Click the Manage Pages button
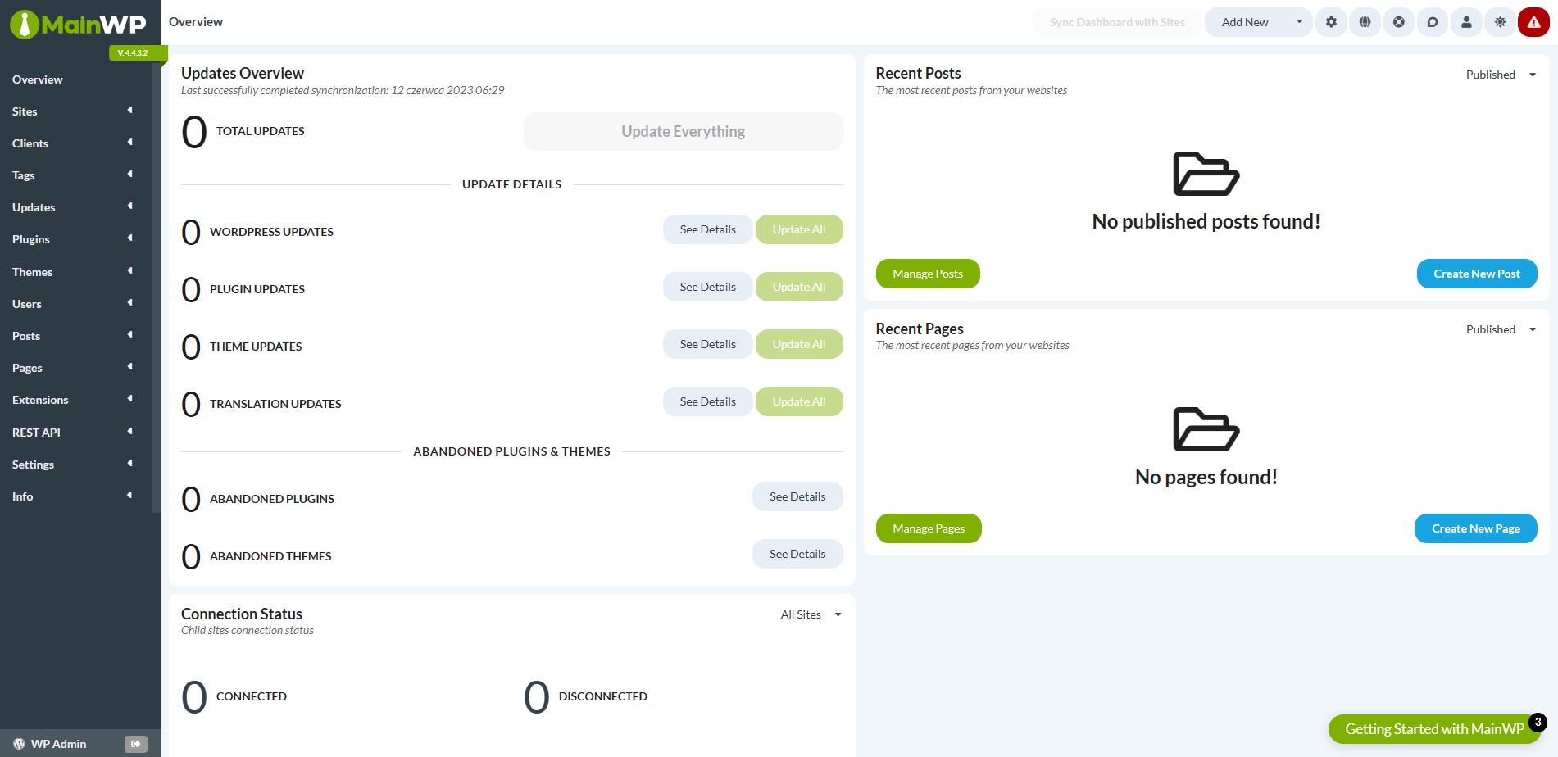Image resolution: width=1558 pixels, height=757 pixels. 928,528
